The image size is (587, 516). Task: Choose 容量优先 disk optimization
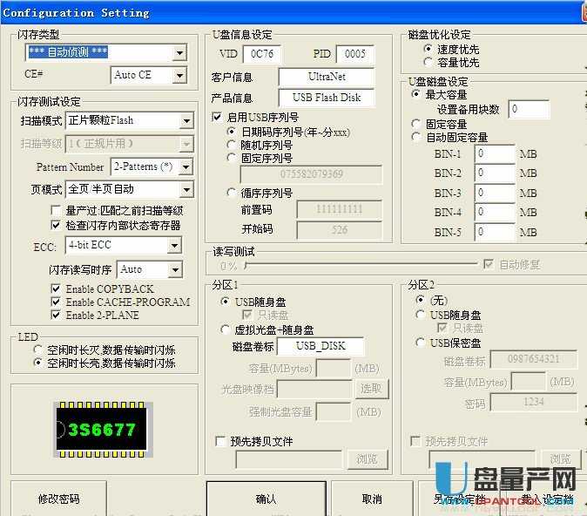[428, 62]
